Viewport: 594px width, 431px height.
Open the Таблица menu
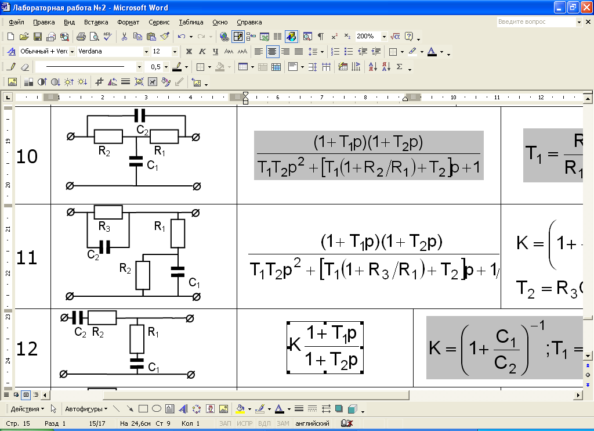(191, 22)
